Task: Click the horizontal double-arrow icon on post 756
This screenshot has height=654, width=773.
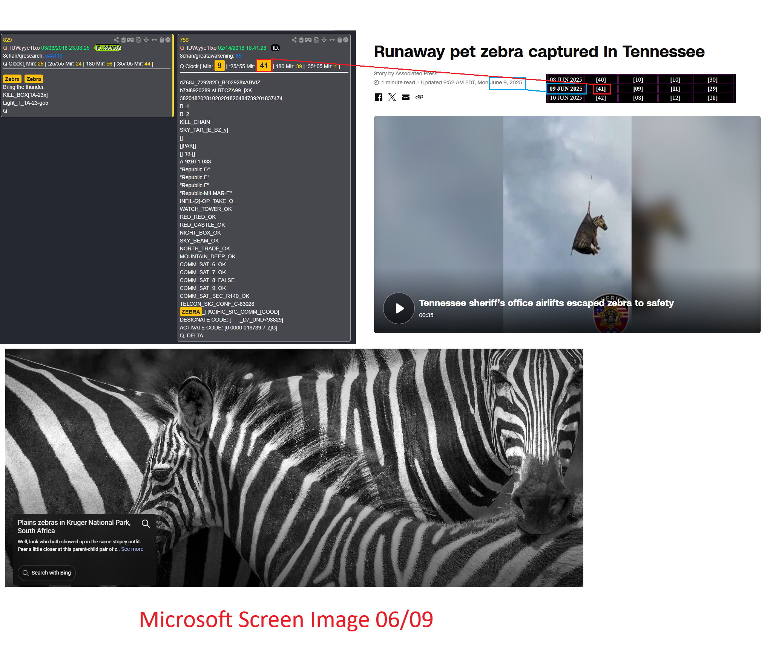Action: 332,40
